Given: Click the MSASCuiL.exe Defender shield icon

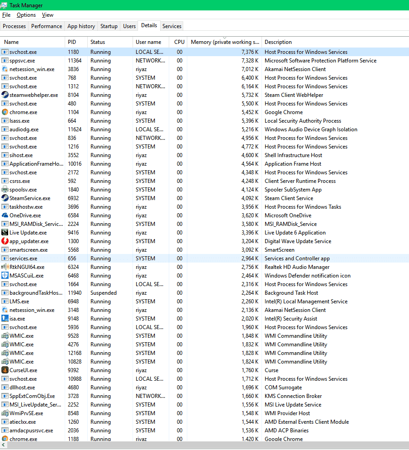Looking at the screenshot, I should pyautogui.click(x=5, y=276).
